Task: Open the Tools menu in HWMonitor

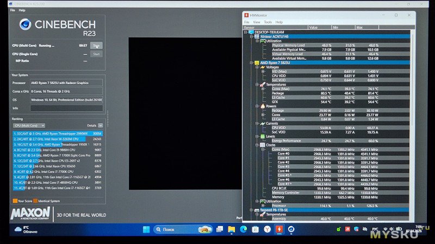Action: pyautogui.click(x=268, y=22)
